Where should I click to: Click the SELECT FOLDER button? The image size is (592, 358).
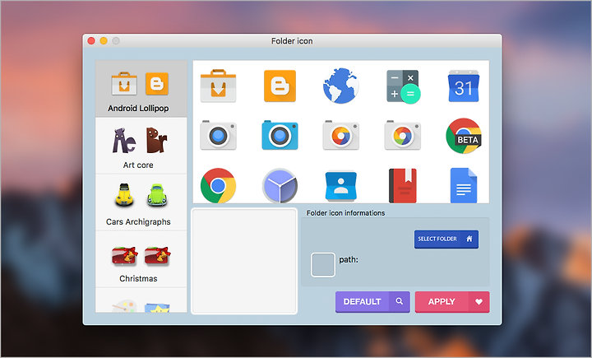(446, 239)
